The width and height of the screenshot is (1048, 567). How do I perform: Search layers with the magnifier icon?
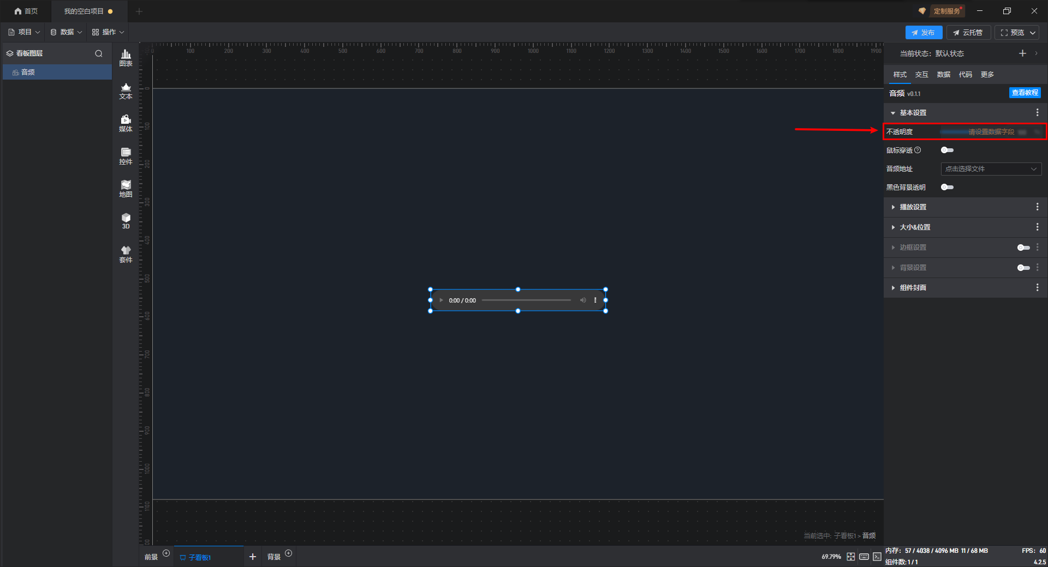pos(99,53)
